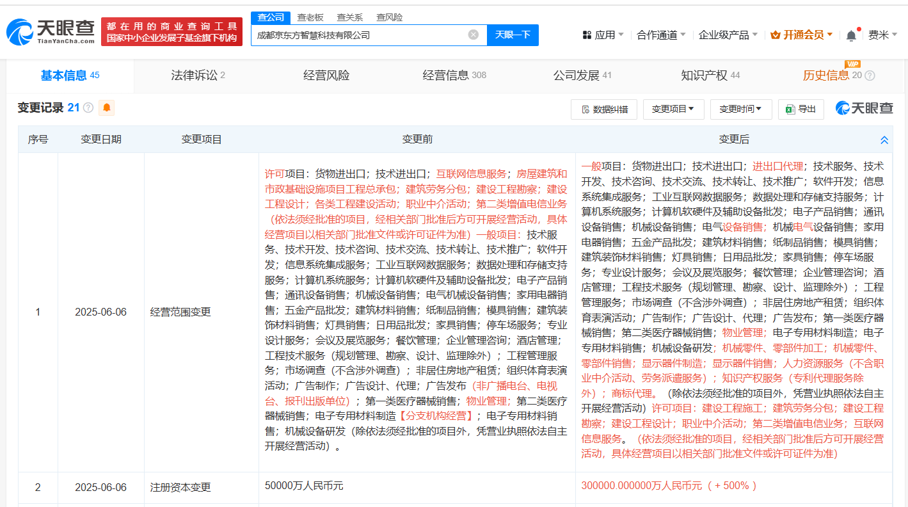
Task: Click the help icon beside 历史信息
Action: click(870, 76)
